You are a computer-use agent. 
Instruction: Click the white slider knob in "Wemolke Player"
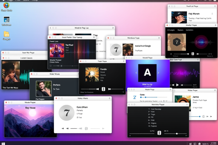coord(177,134)
